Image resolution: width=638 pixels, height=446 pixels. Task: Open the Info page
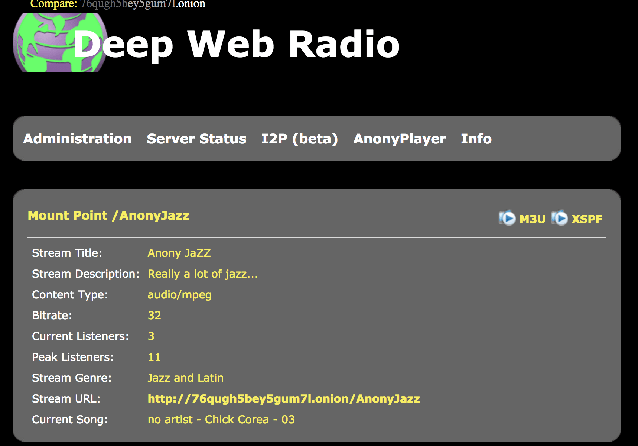pos(476,139)
